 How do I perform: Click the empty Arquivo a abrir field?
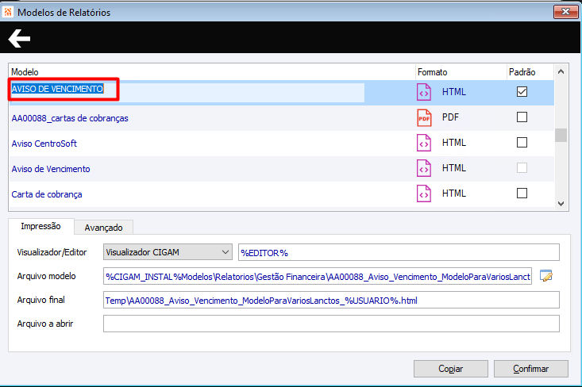pyautogui.click(x=331, y=324)
